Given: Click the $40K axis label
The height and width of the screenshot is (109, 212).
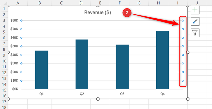Looking at the screenshot, I should (14, 55).
